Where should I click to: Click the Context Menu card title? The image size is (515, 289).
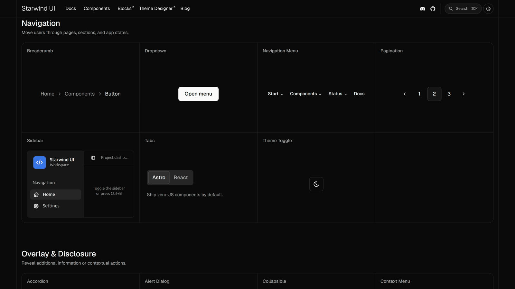395,281
